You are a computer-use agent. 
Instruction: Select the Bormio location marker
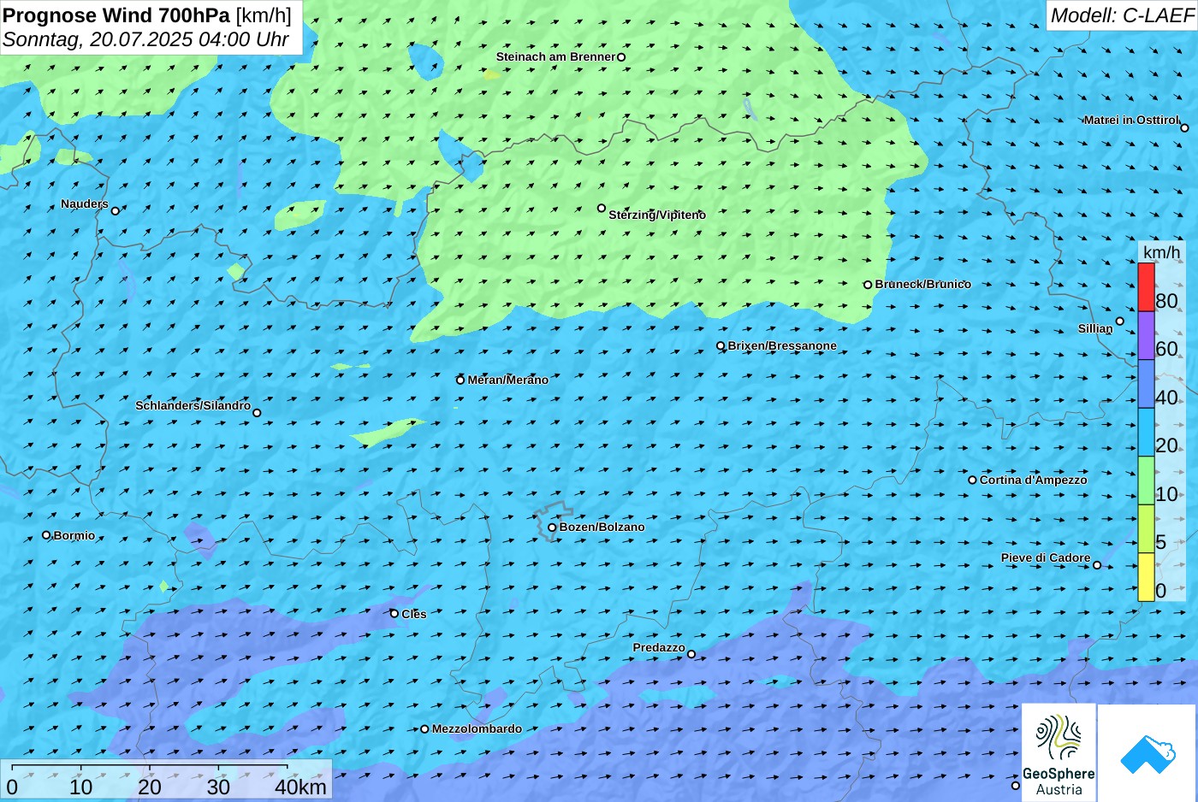[46, 535]
